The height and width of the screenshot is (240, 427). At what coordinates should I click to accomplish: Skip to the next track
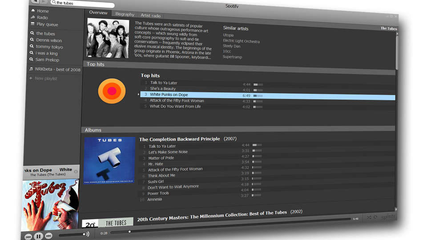pyautogui.click(x=49, y=236)
